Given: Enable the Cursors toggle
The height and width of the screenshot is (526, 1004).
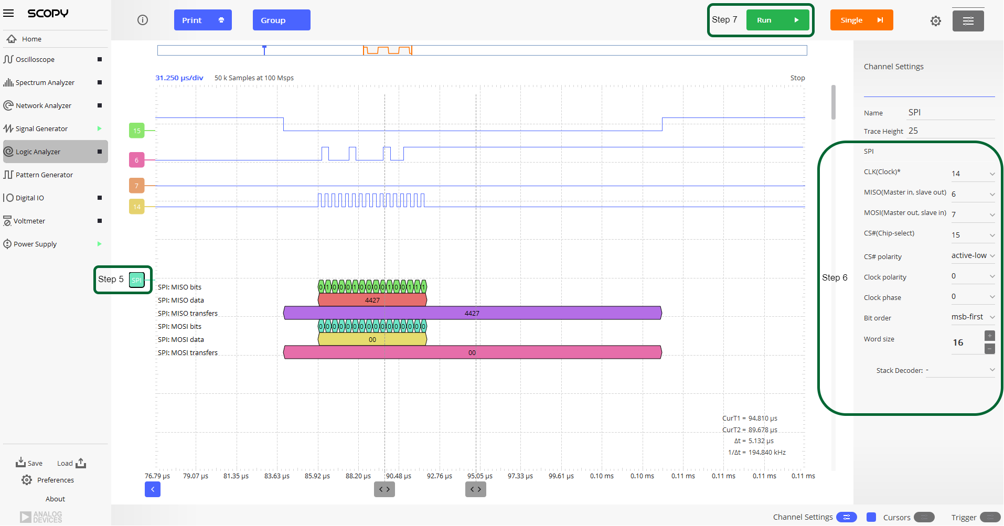Looking at the screenshot, I should (x=925, y=517).
